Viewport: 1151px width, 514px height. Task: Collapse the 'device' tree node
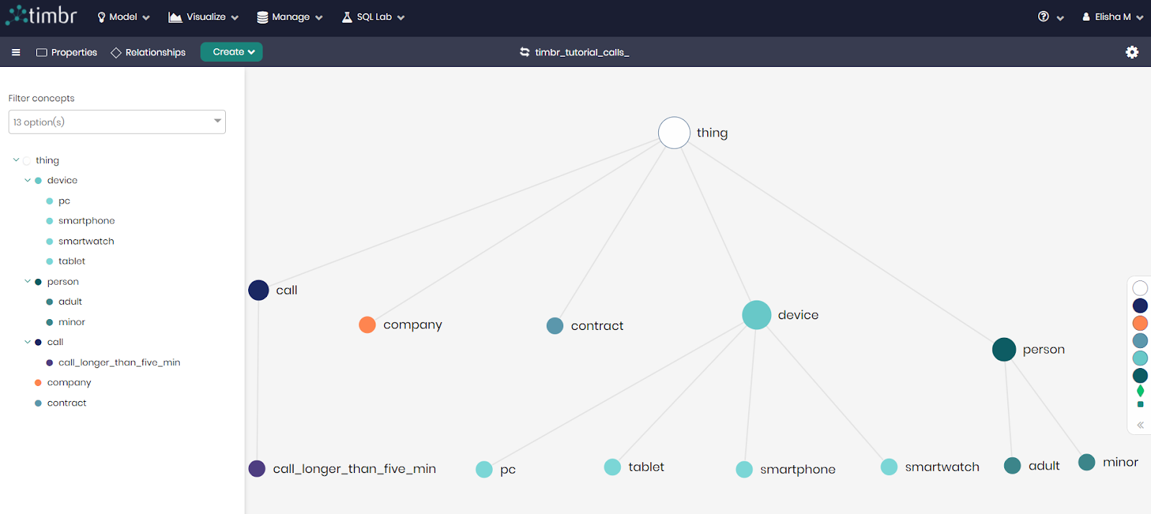28,180
